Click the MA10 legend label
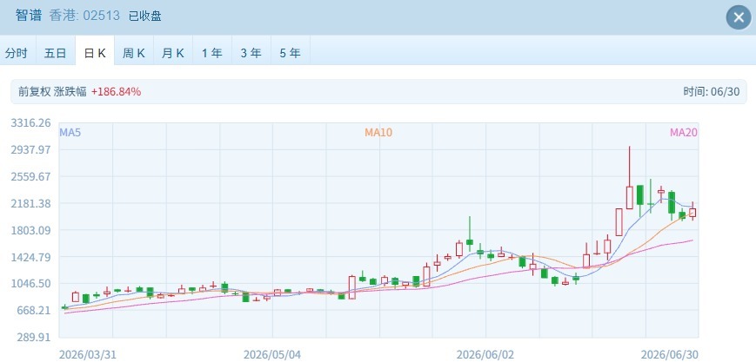Viewport: 756px width, 362px height. click(378, 132)
